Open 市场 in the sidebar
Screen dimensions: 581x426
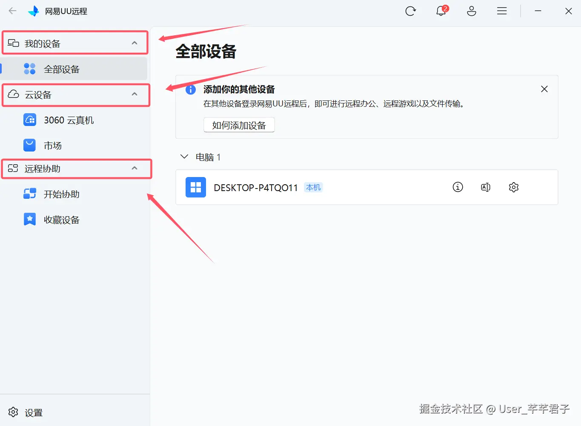pos(74,146)
